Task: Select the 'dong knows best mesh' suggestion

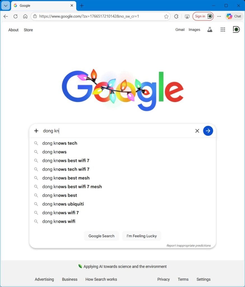Action: [66, 178]
